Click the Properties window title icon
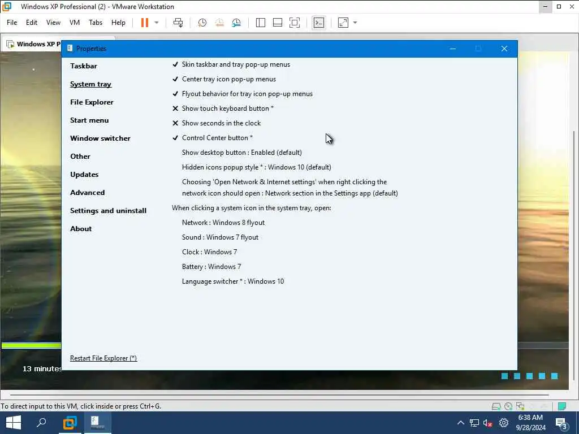 [x=70, y=49]
